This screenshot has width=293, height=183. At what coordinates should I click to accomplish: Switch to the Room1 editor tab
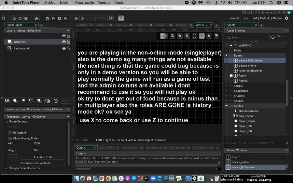[x=180, y=25]
